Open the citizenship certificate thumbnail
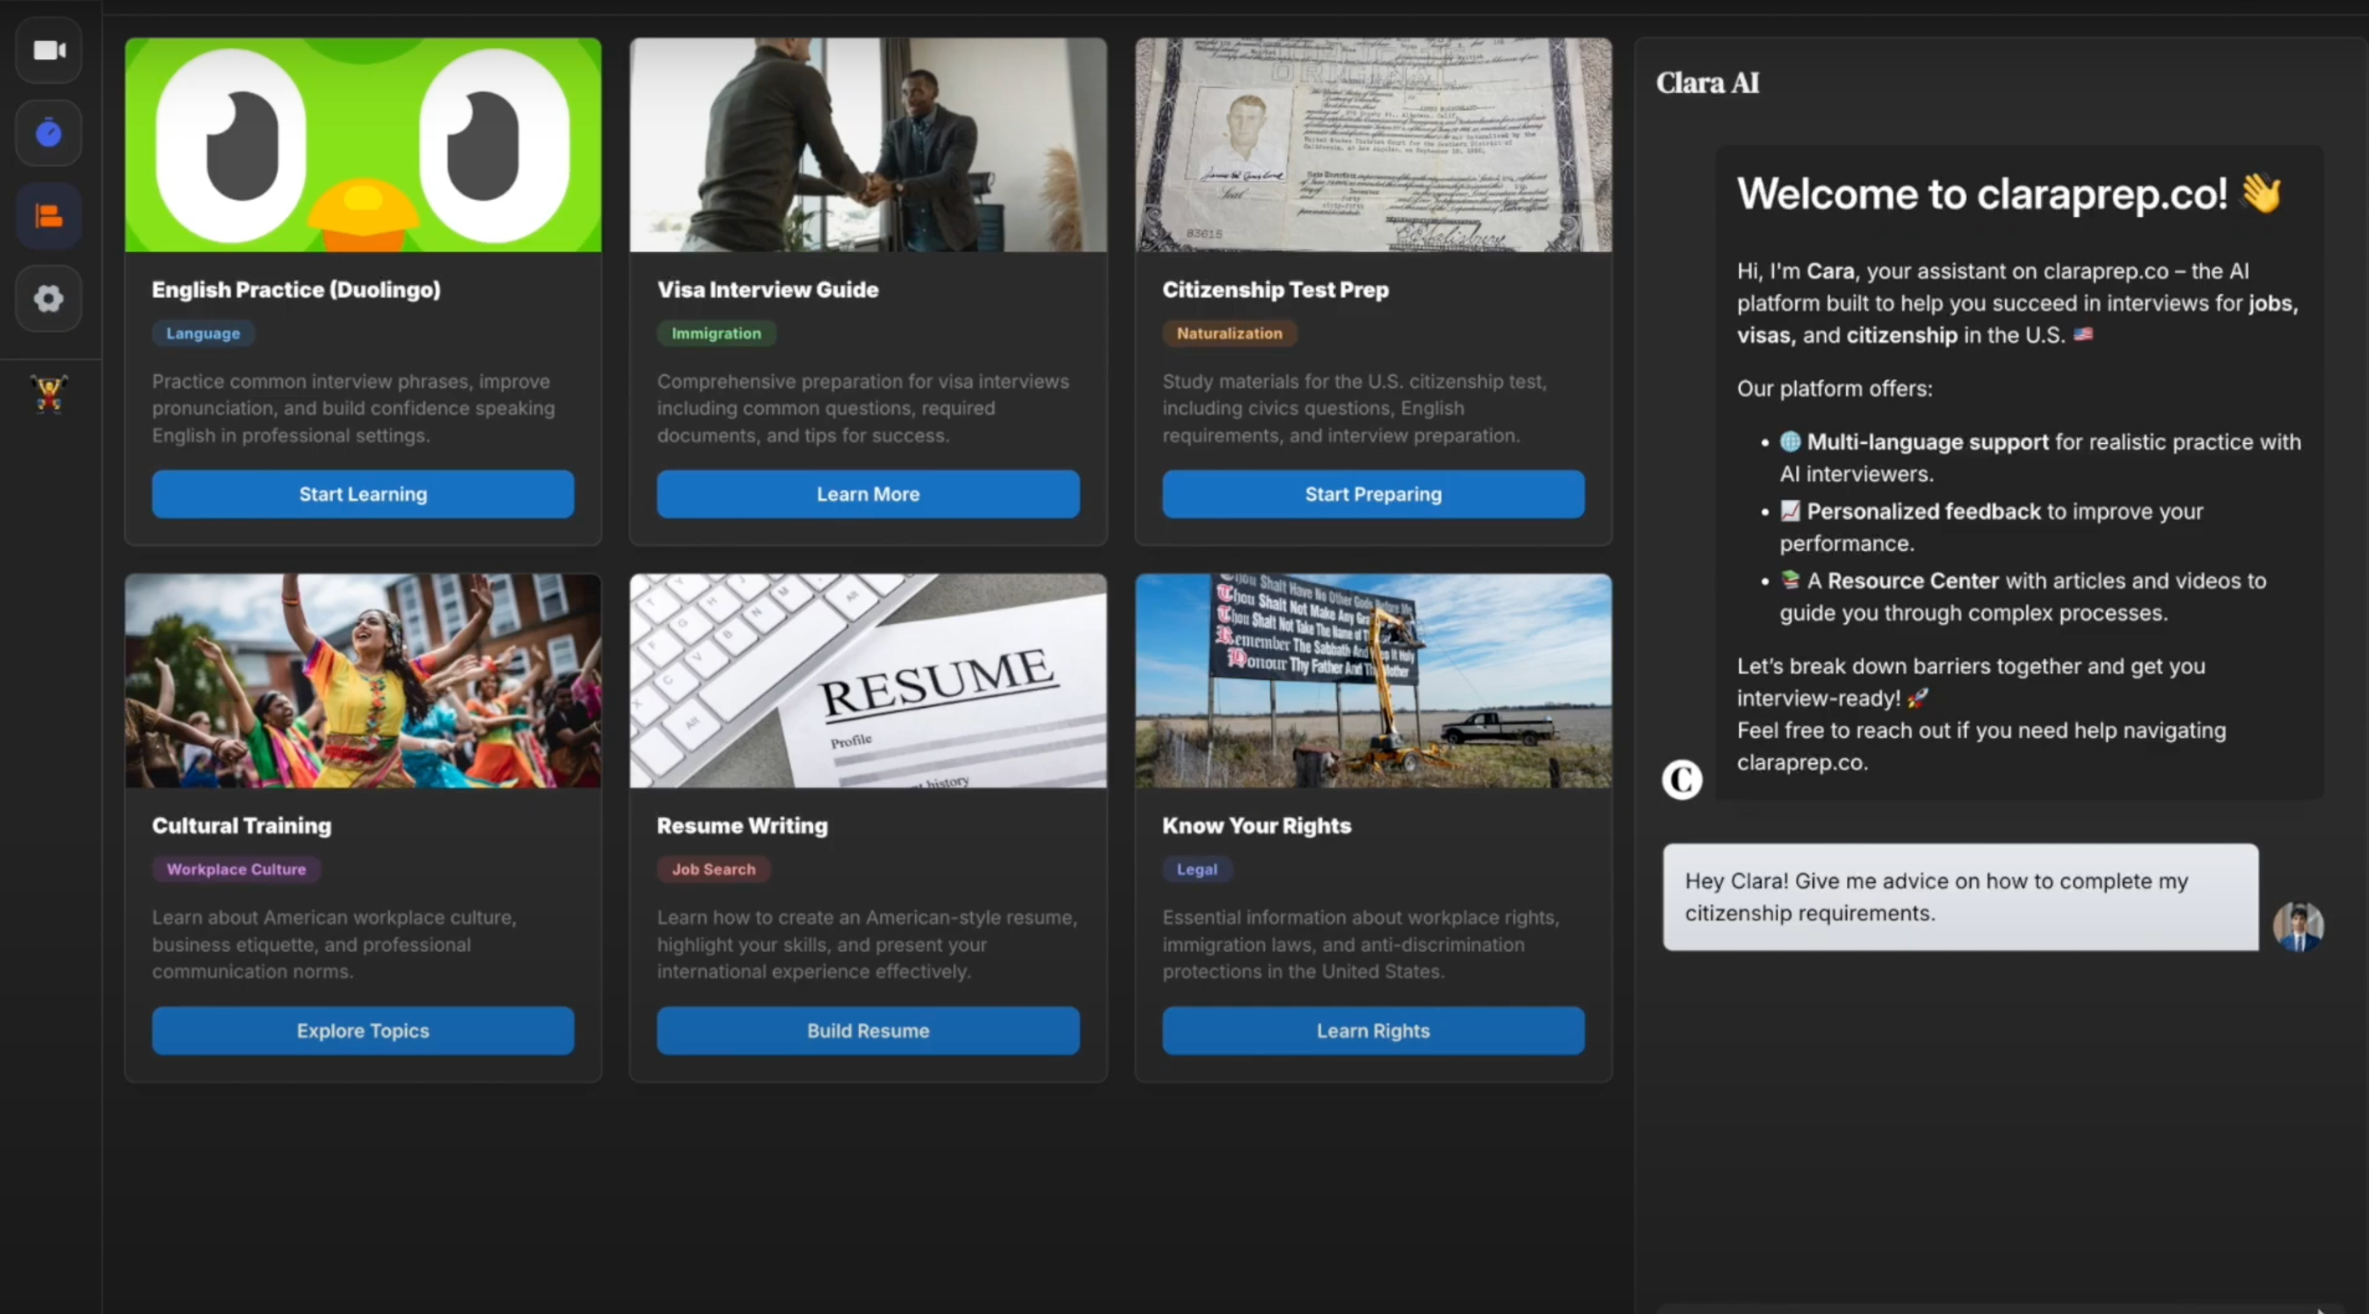 1372,145
